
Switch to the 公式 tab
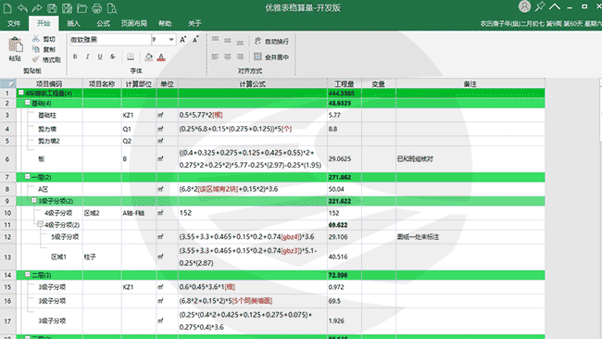pos(104,23)
